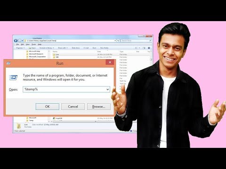Click the Run title bar icon
Image resolution: width=226 pixels, height=169 pixels.
[x=8, y=63]
